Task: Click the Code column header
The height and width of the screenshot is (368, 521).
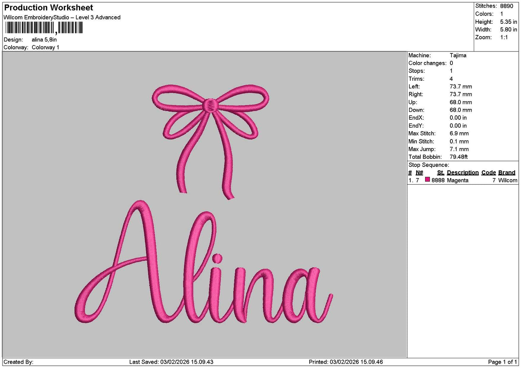Action: 489,173
